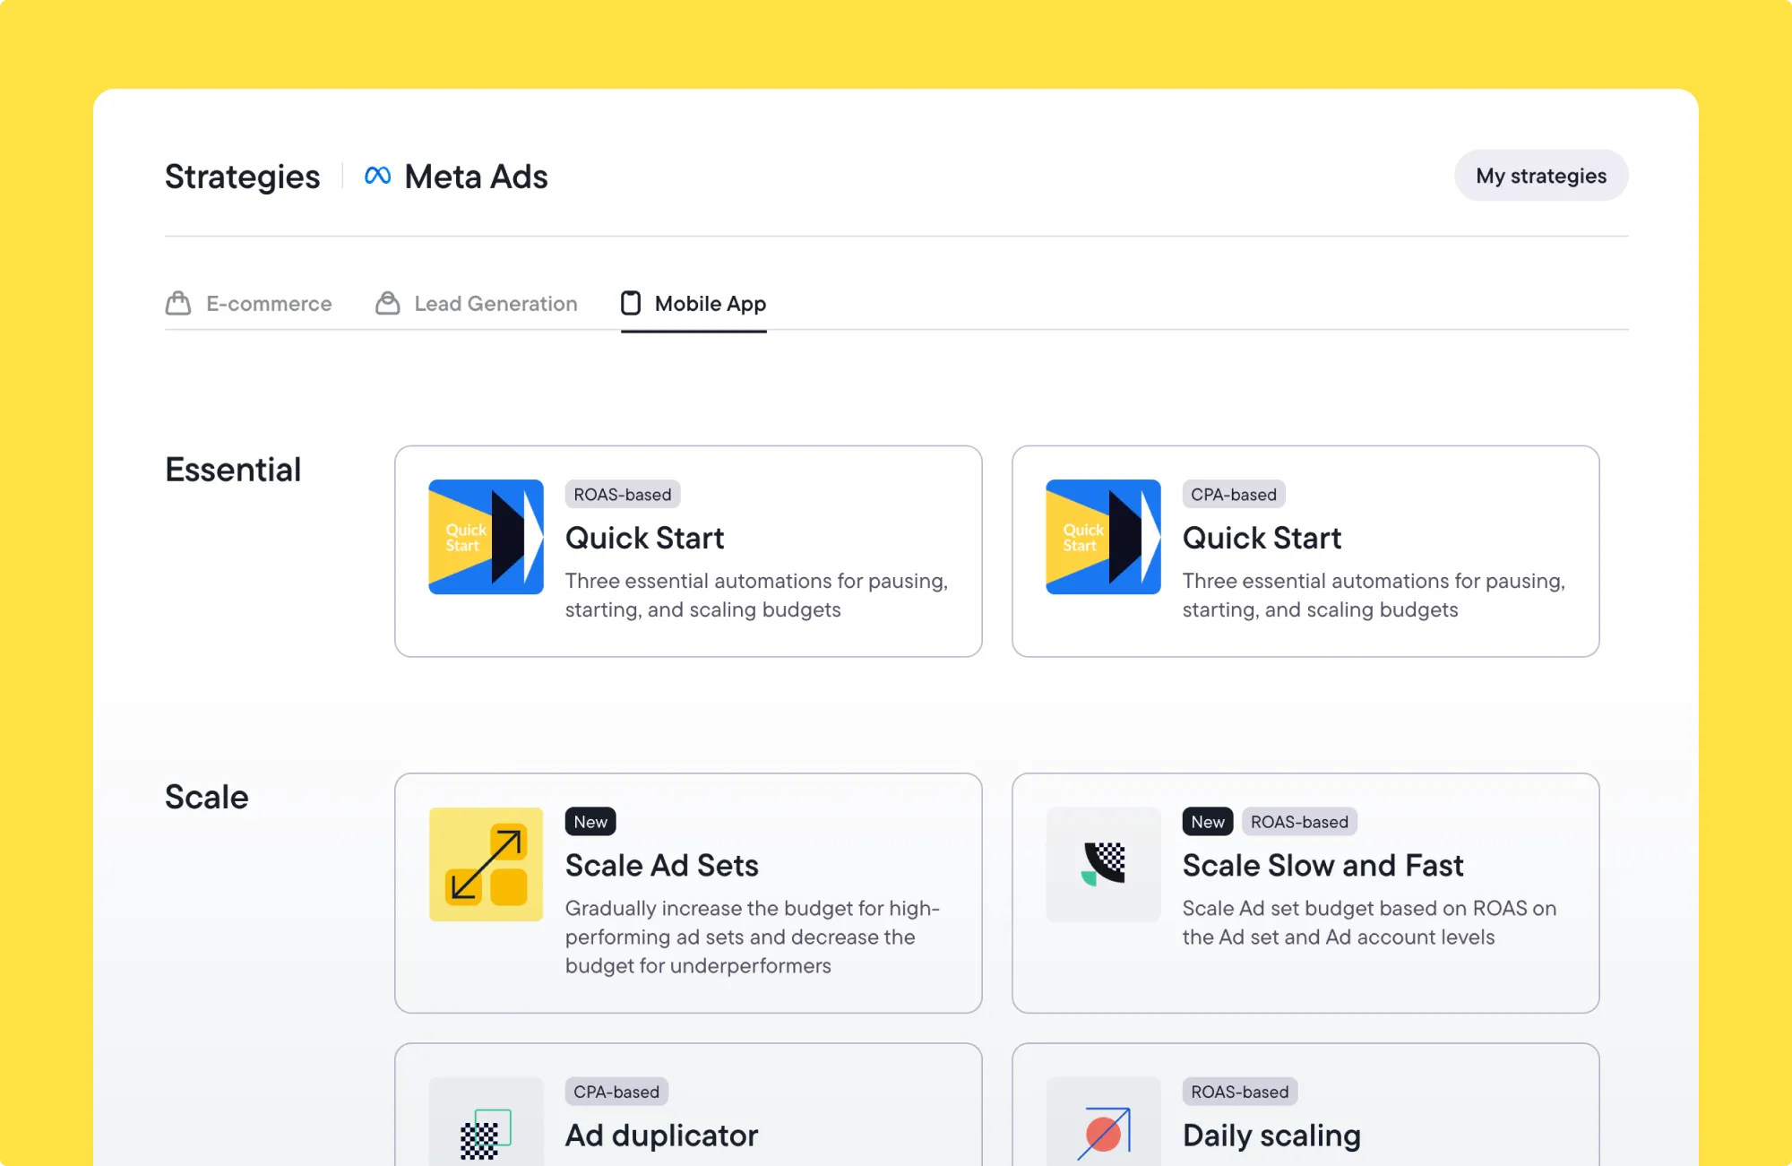This screenshot has height=1166, width=1792.
Task: Click the Meta infinity logo icon
Action: tap(377, 176)
